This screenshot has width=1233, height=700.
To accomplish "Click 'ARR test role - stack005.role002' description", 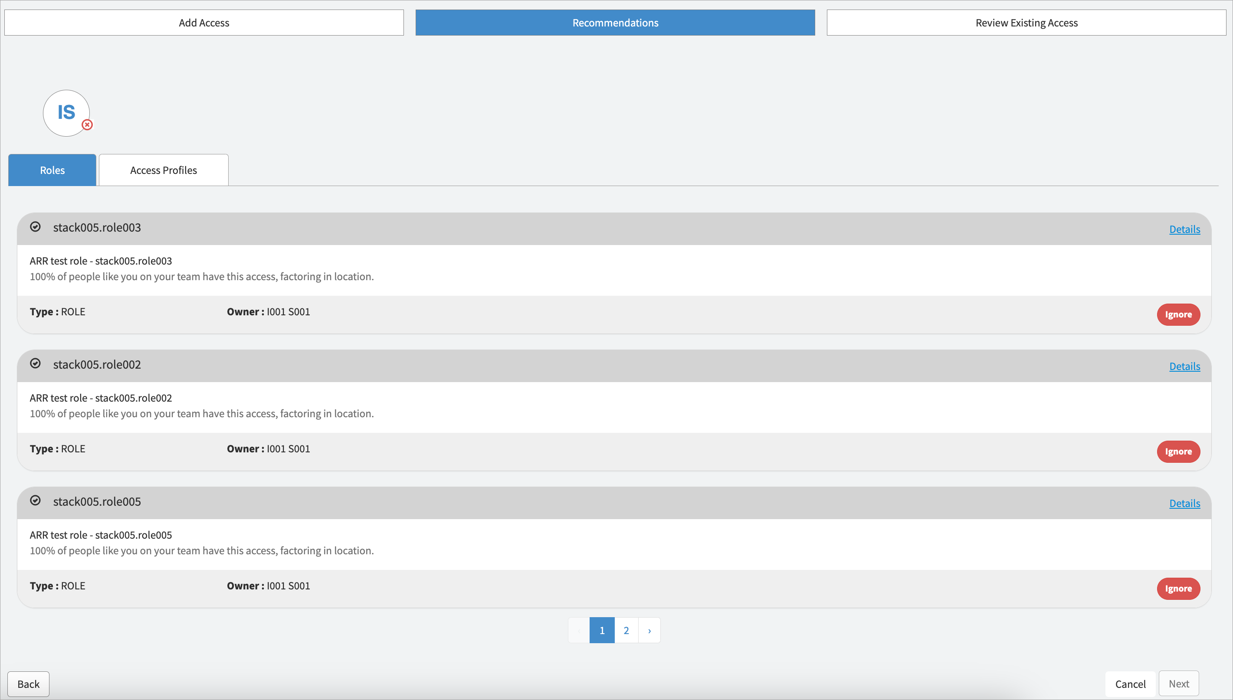I will tap(101, 398).
